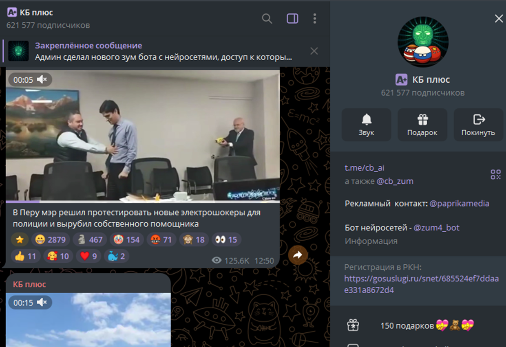React with grinning emoji 2879
Screen dimensions: 506x347
click(x=50, y=239)
